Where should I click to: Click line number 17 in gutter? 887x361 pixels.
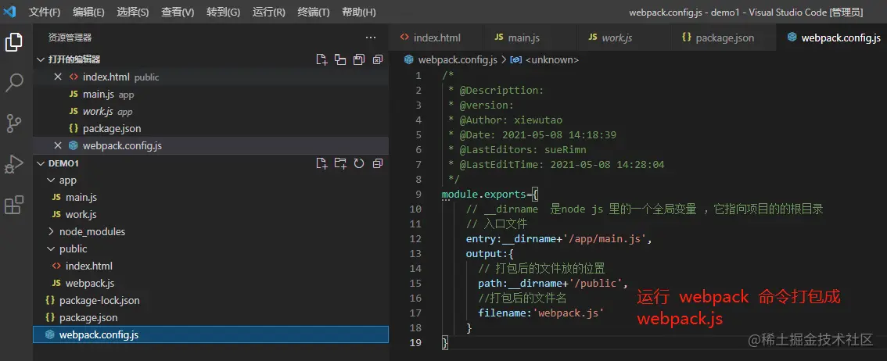coord(418,313)
